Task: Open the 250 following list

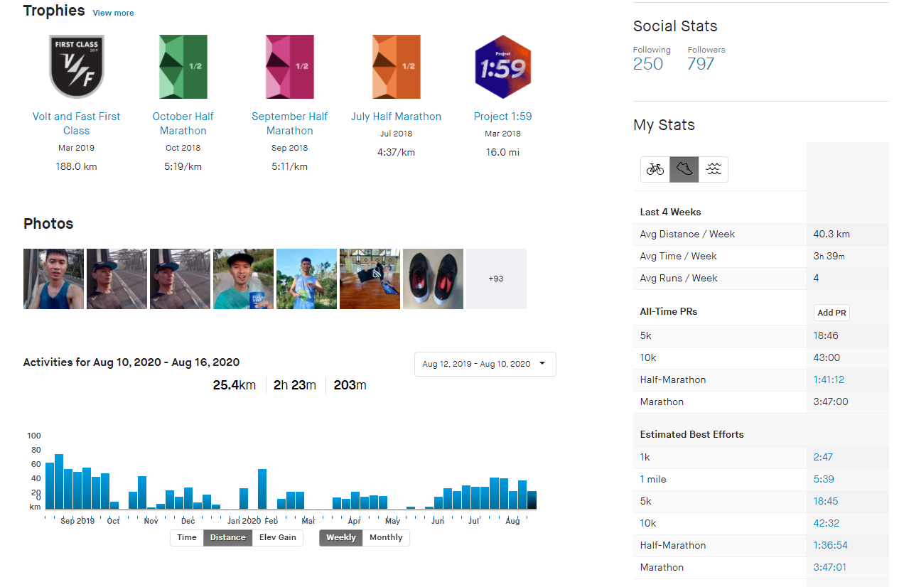Action: [x=647, y=64]
